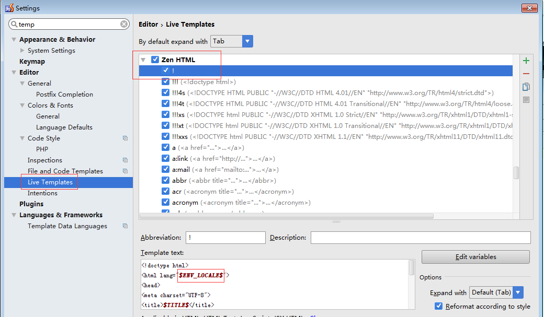Click the project-level icon beside Inspections
The width and height of the screenshot is (544, 317).
pyautogui.click(x=125, y=160)
